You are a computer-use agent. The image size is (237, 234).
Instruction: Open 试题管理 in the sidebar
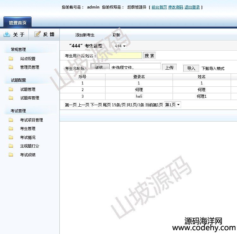[28, 89]
